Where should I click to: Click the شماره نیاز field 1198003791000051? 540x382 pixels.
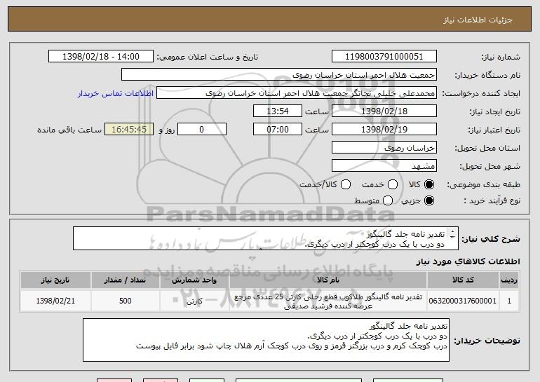point(384,57)
